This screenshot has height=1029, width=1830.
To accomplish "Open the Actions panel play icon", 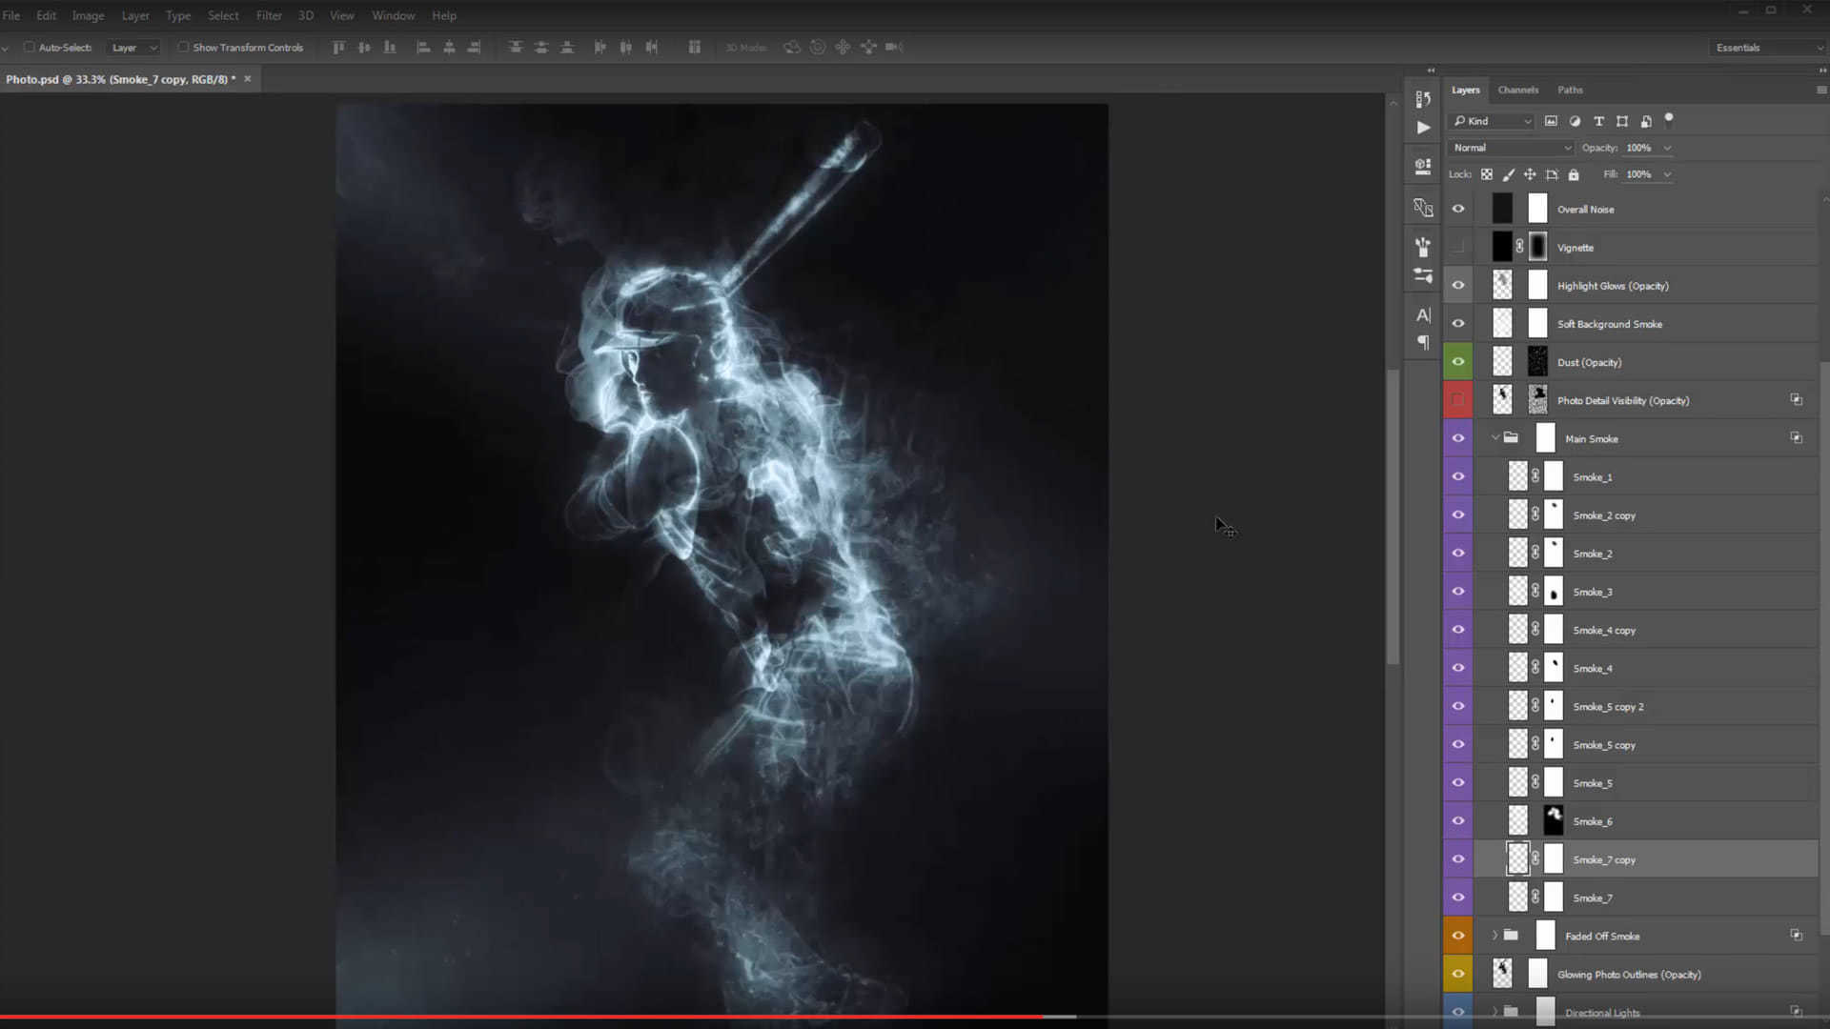I will [1423, 128].
